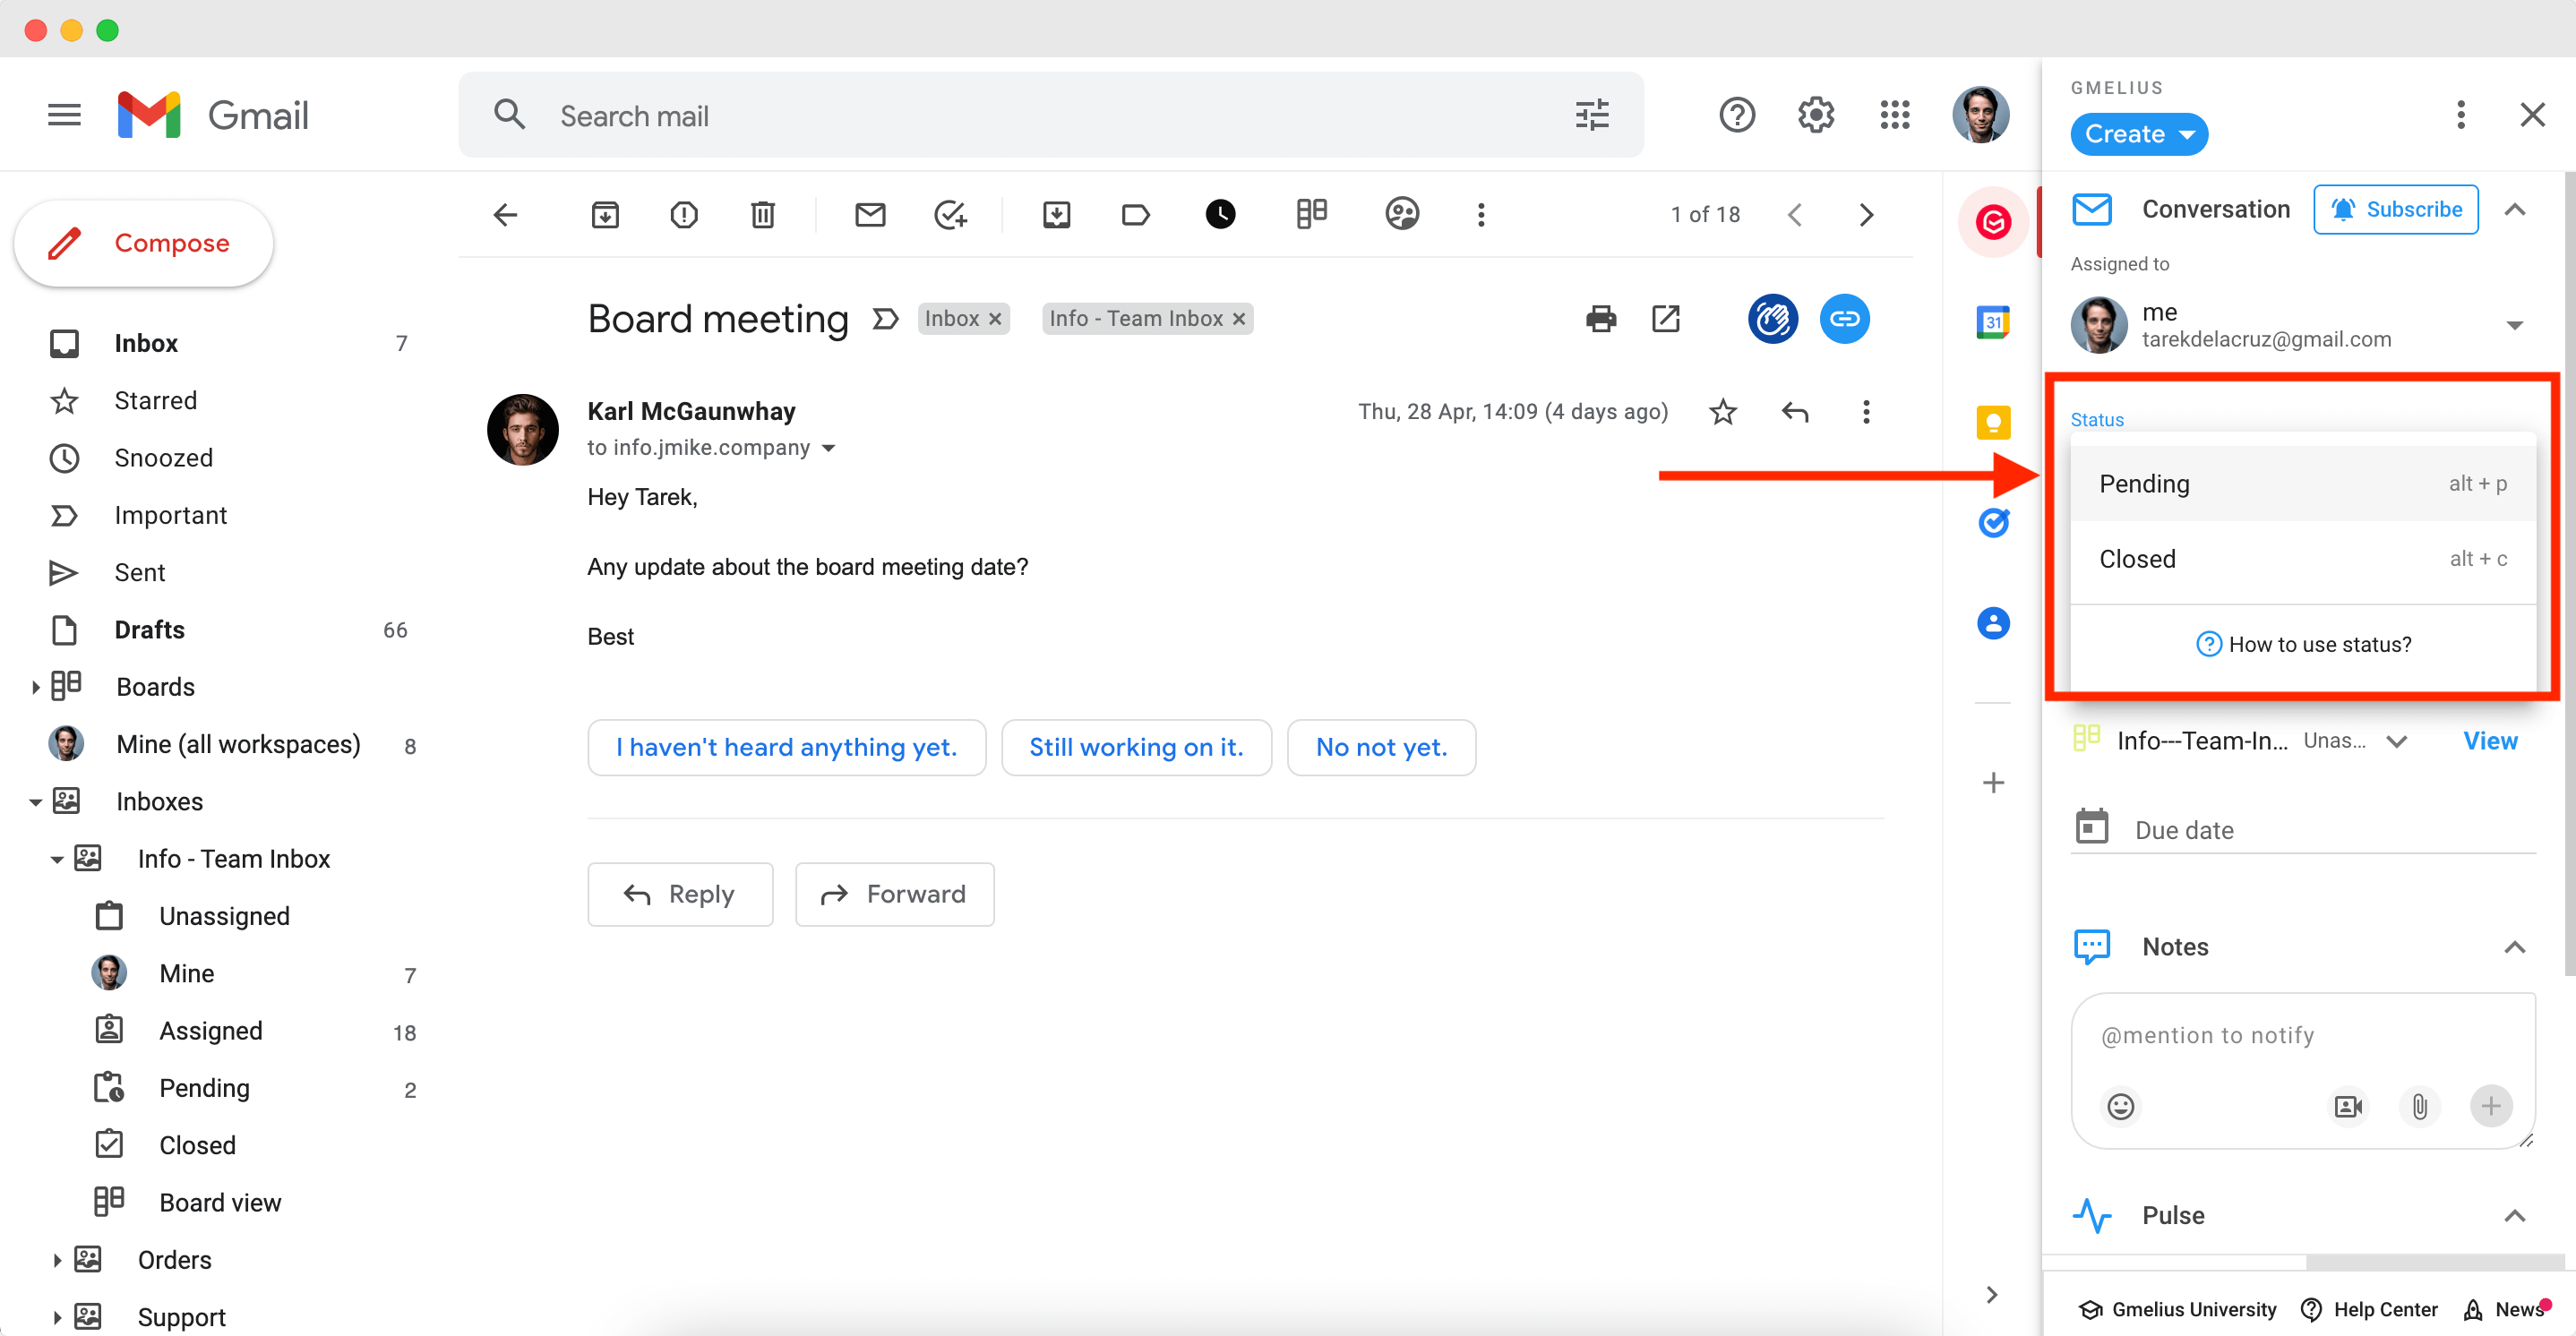The height and width of the screenshot is (1336, 2576).
Task: Mark the email as unread
Action: (870, 214)
